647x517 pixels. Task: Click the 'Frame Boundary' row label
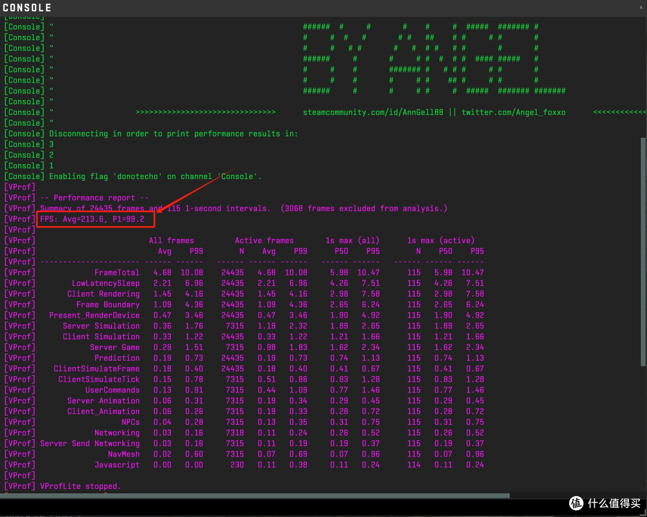coord(108,304)
